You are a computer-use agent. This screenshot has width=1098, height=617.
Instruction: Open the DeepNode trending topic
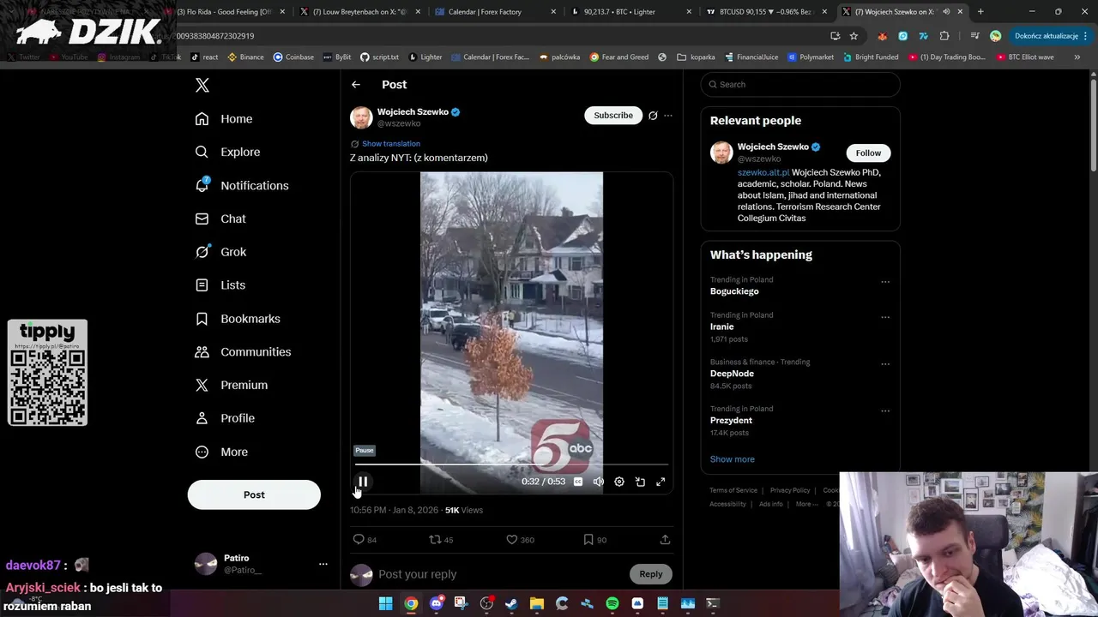pos(732,374)
